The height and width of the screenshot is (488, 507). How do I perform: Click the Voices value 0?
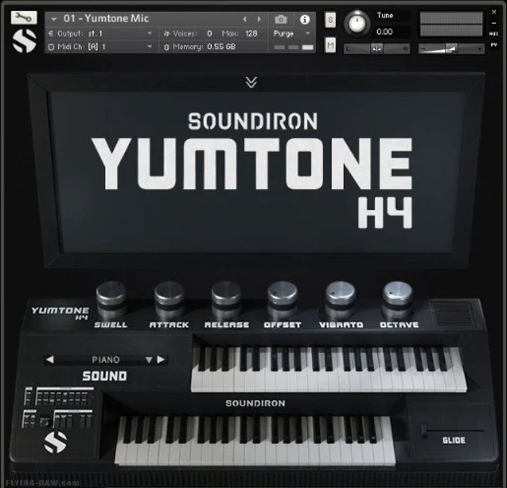point(210,33)
